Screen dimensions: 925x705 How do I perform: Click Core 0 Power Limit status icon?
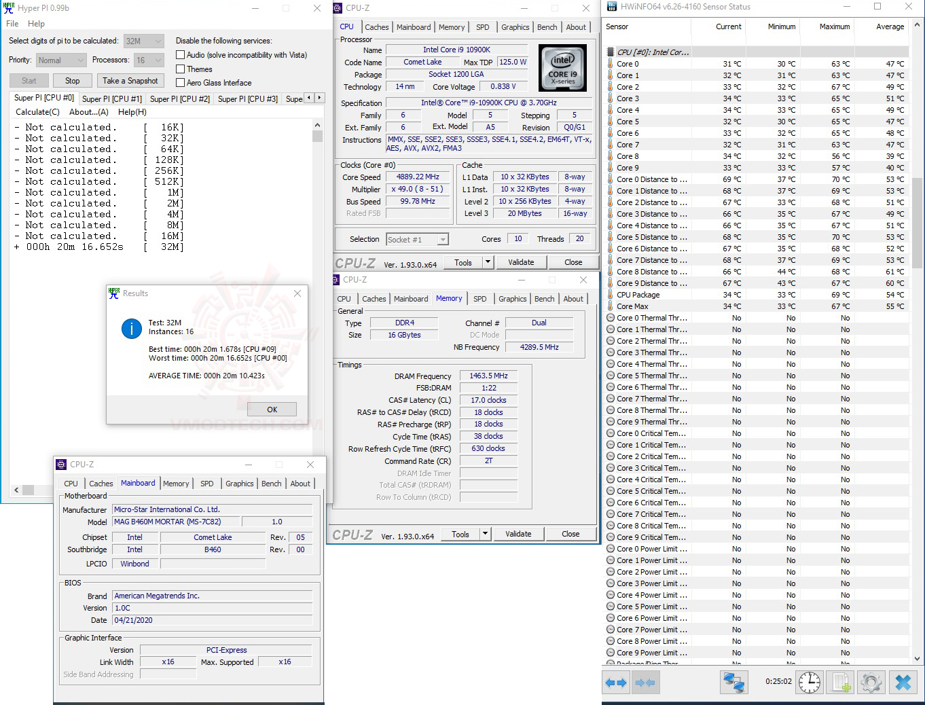point(611,549)
